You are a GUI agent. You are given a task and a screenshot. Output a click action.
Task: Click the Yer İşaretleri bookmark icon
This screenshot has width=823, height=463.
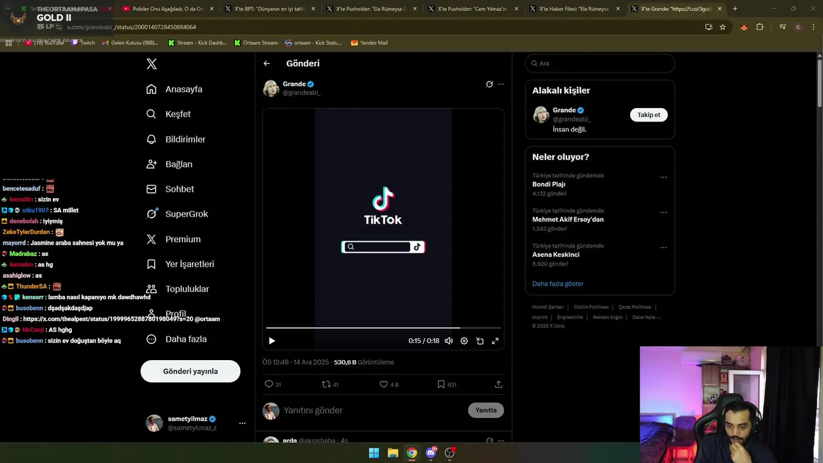151,264
